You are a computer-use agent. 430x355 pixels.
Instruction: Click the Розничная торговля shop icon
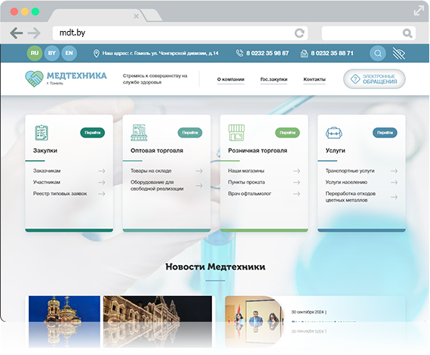tap(236, 133)
